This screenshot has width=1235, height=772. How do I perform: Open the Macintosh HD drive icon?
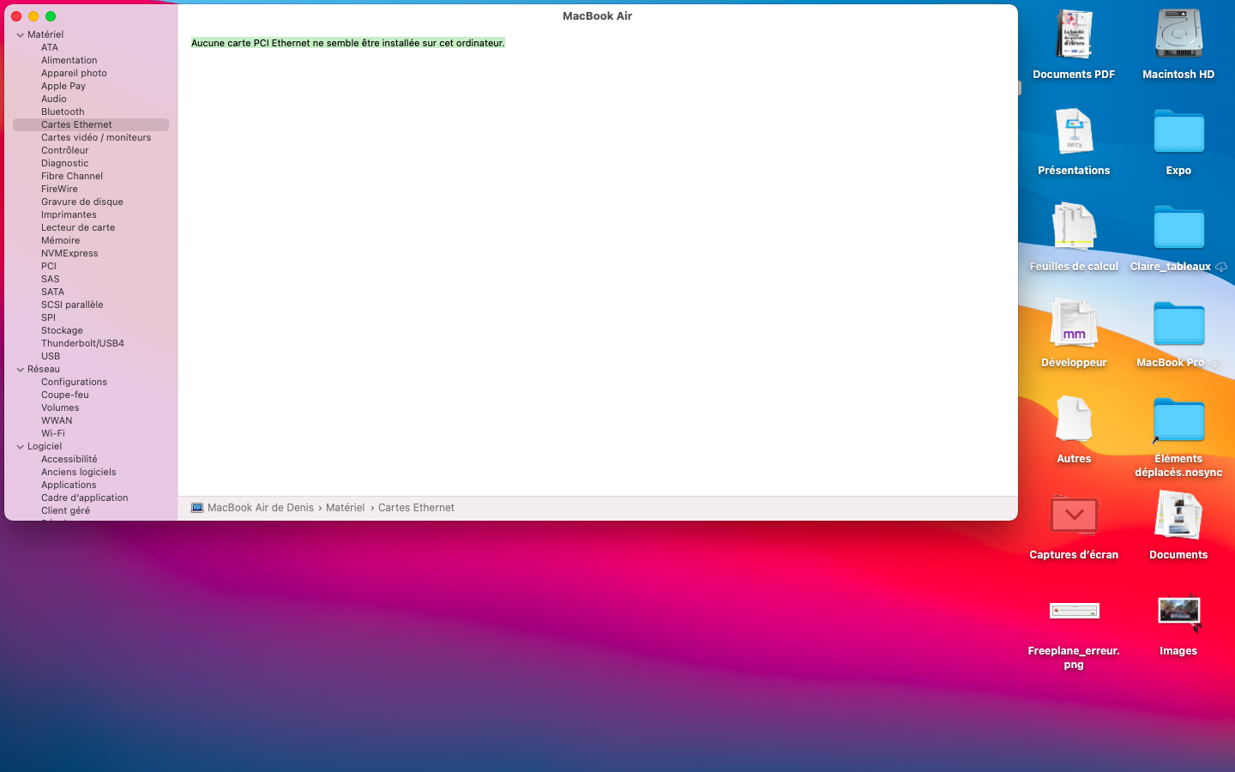(x=1178, y=35)
